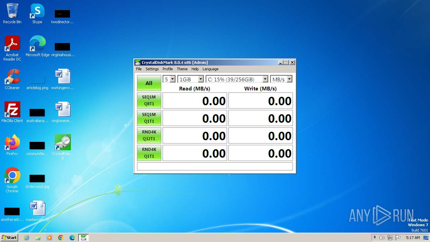Screen dimensions: 430x242
Task: Click the taskbar clock showing 5:17 AM
Action: coord(413,238)
